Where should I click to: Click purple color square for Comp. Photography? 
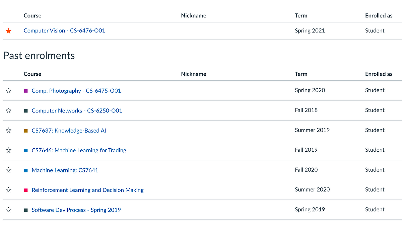(26, 91)
